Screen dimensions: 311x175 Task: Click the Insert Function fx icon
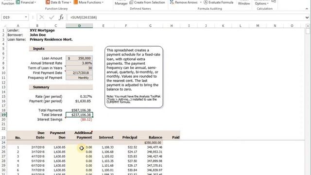click(x=62, y=17)
